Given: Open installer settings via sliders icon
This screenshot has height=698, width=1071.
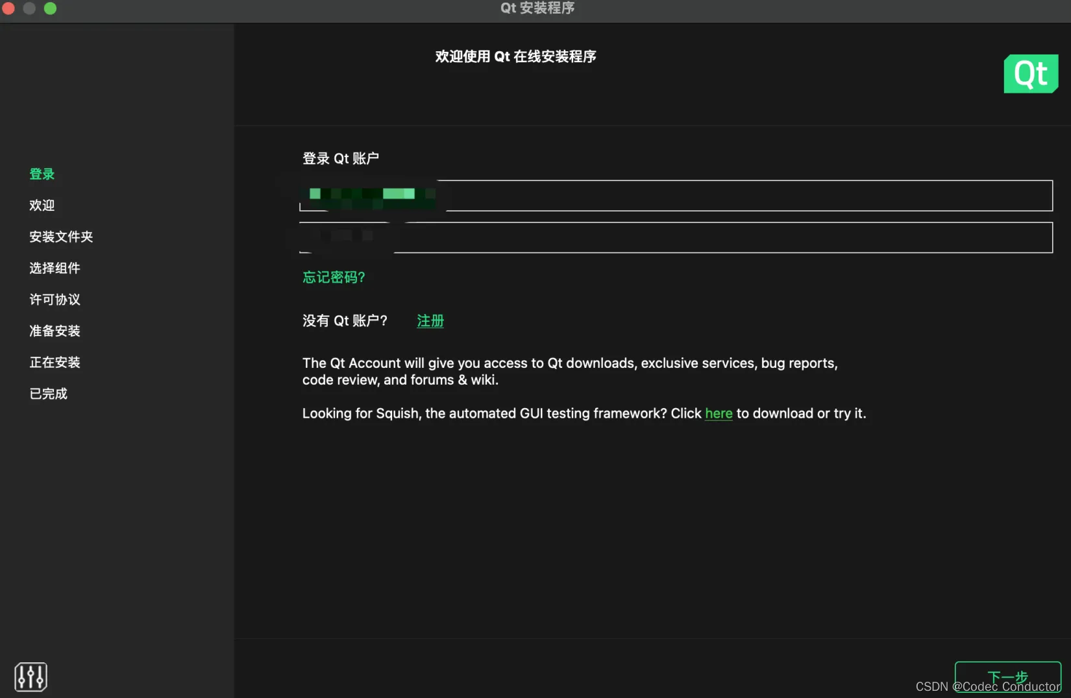Looking at the screenshot, I should [x=31, y=677].
